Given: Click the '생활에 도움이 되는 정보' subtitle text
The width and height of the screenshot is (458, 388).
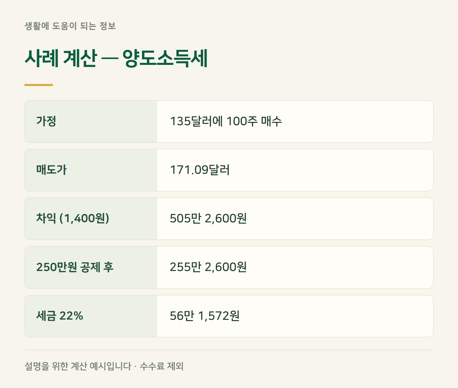Looking at the screenshot, I should coord(70,26).
